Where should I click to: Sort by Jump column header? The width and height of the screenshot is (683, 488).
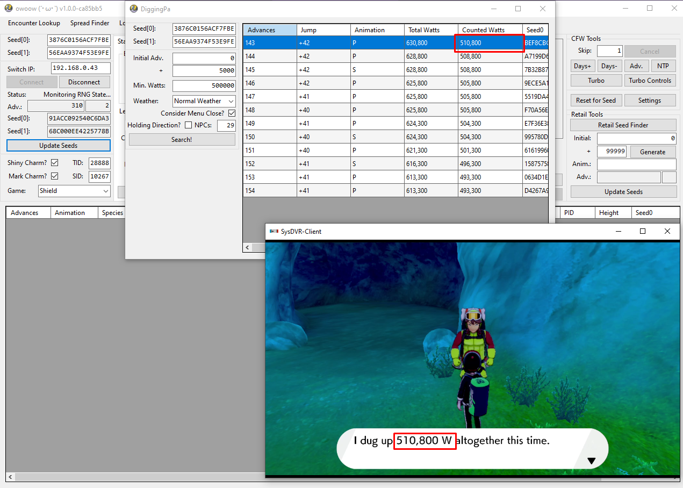[x=323, y=30]
